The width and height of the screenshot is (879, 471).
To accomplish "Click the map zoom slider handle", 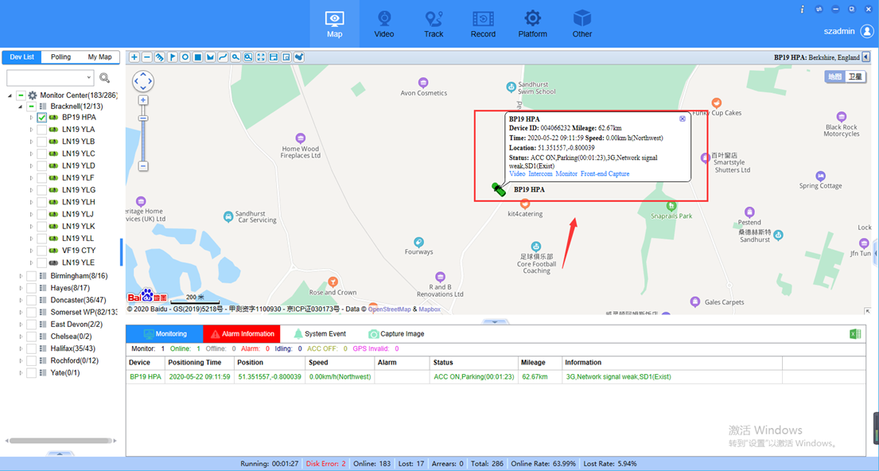I will 143,119.
